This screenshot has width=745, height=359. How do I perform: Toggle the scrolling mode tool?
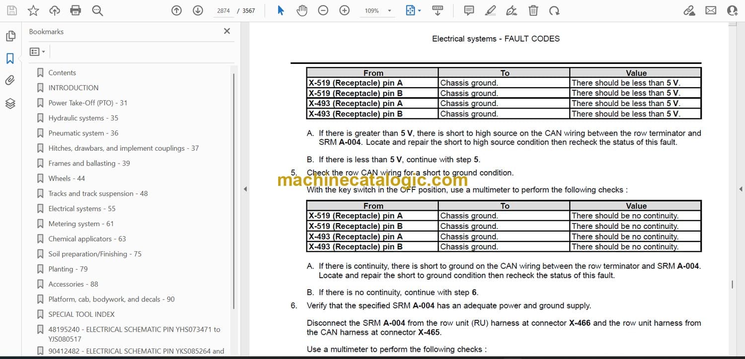(x=438, y=10)
